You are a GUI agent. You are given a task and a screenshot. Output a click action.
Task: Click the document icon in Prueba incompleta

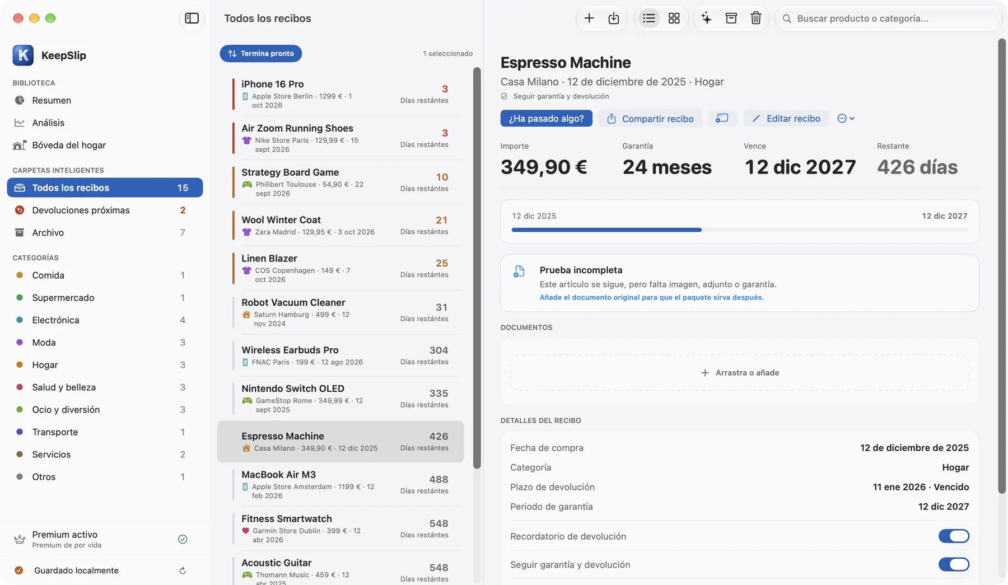519,272
